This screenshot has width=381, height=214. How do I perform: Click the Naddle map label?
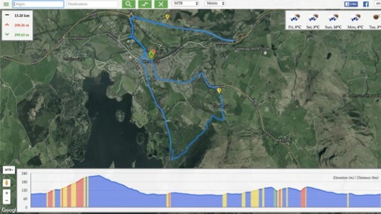283,140
